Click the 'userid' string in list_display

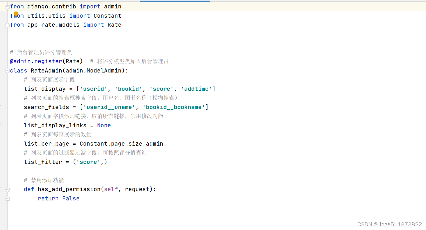pos(94,89)
